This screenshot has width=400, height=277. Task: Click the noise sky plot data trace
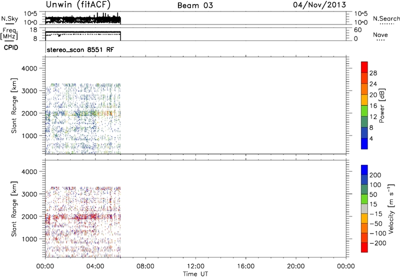point(83,19)
